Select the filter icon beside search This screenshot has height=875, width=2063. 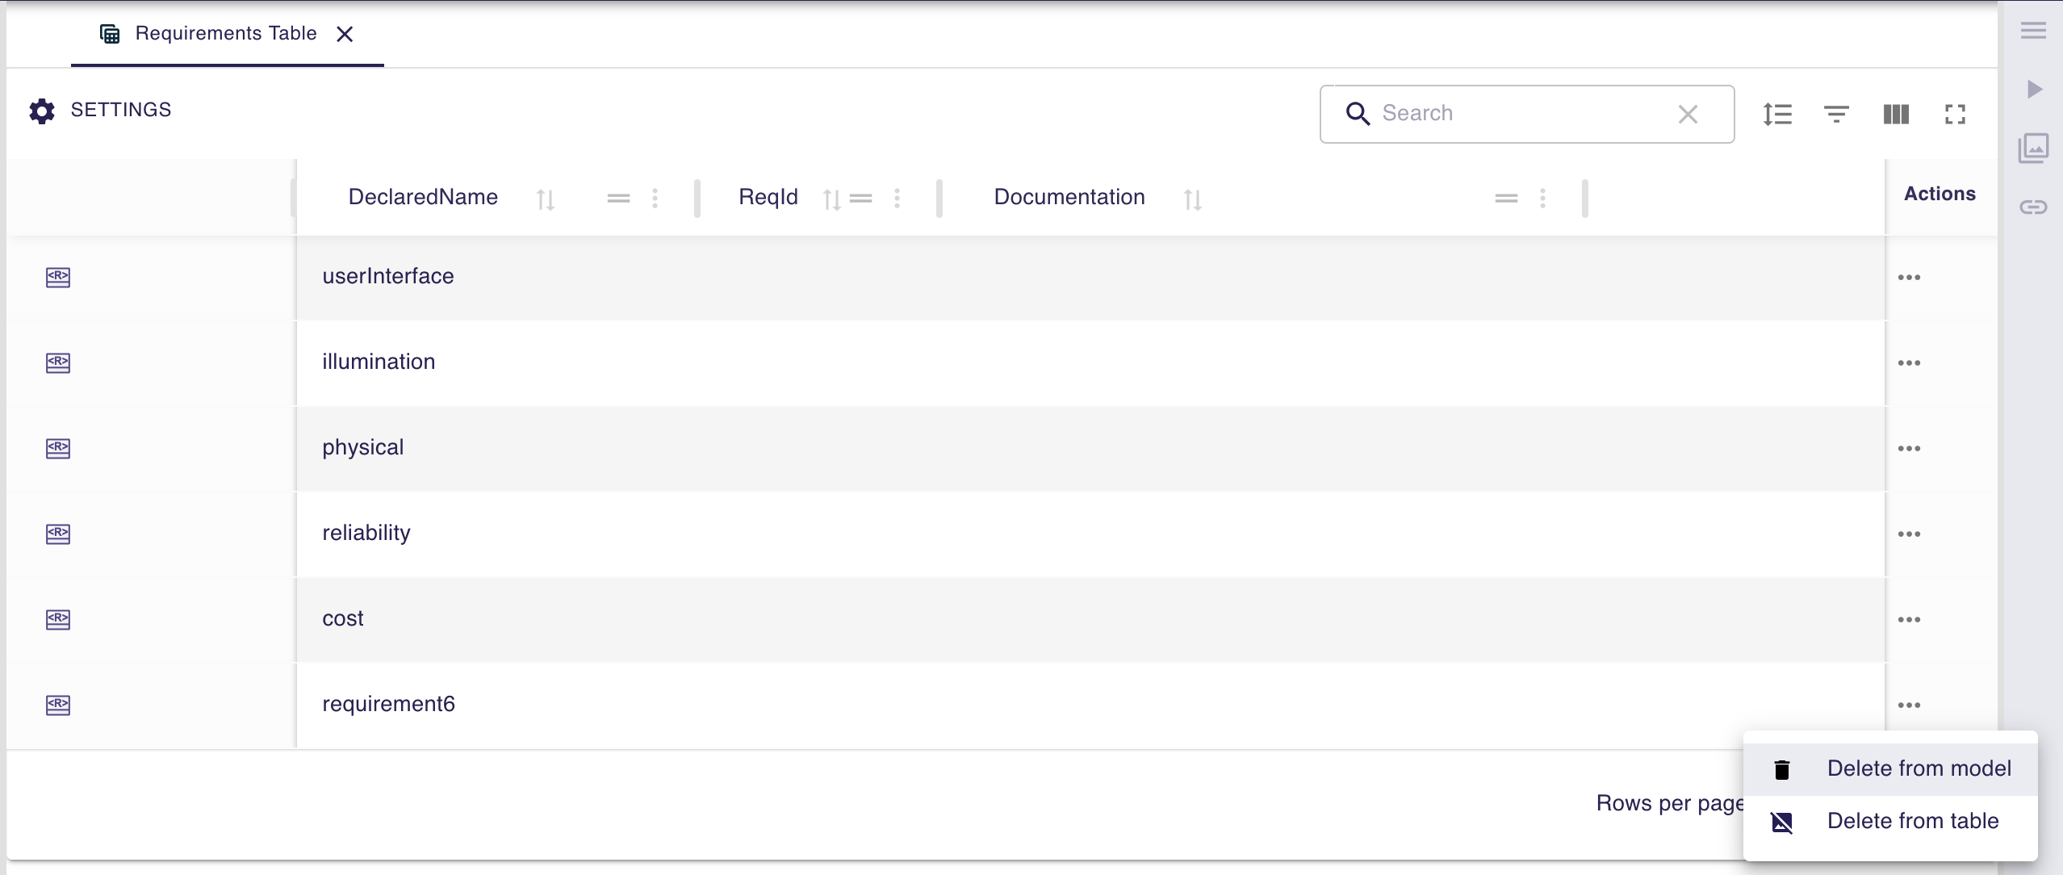point(1837,114)
